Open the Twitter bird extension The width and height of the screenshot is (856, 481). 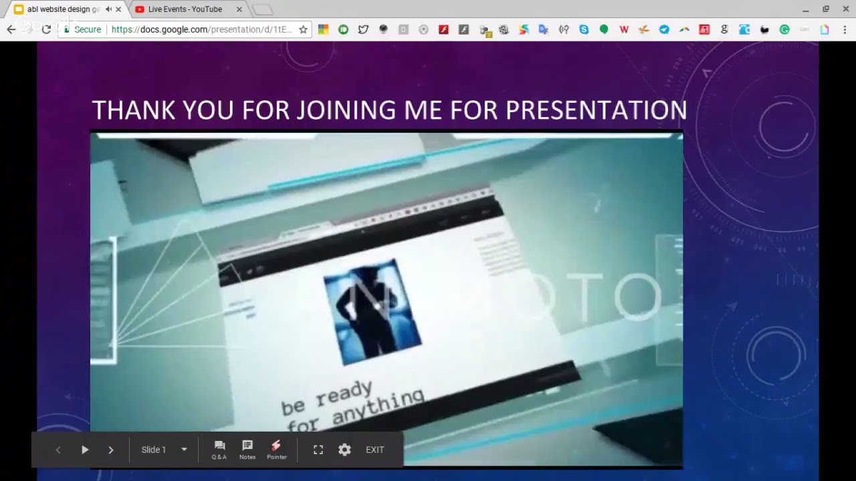(x=363, y=29)
